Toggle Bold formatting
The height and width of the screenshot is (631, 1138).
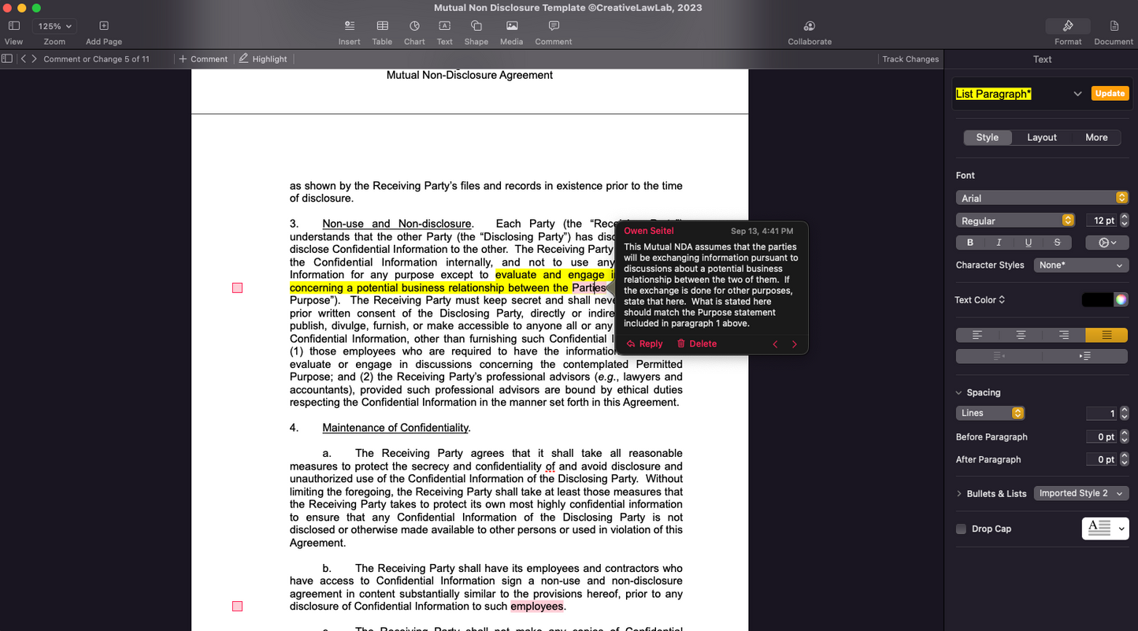[x=970, y=243]
